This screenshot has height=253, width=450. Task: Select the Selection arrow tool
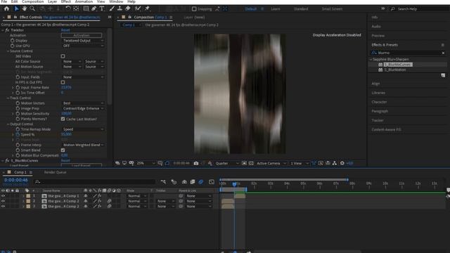pos(16,8)
